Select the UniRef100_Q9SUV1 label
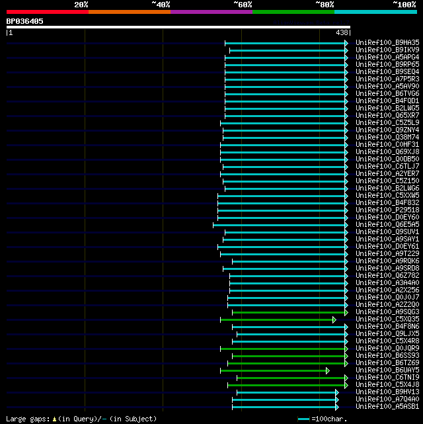 click(x=387, y=232)
